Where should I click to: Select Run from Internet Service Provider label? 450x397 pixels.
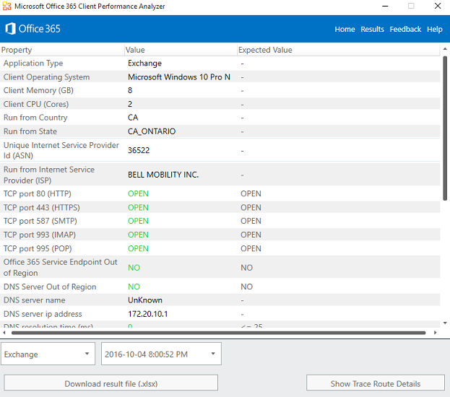point(49,175)
